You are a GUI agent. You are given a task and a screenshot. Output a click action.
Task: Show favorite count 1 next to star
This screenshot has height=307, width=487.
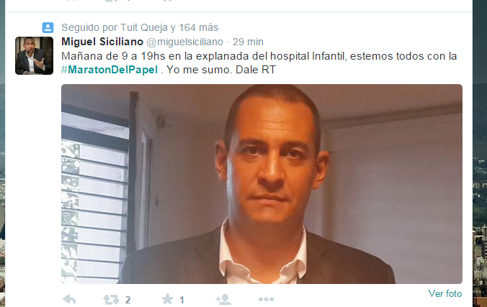(182, 300)
